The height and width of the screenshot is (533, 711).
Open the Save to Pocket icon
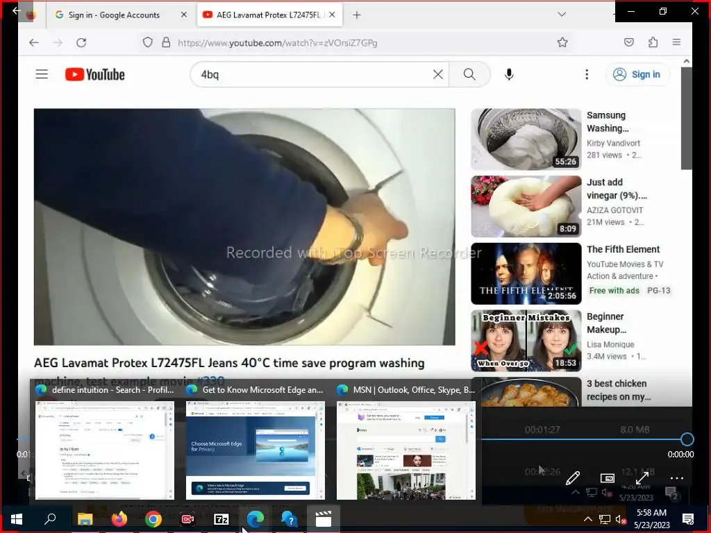click(629, 42)
